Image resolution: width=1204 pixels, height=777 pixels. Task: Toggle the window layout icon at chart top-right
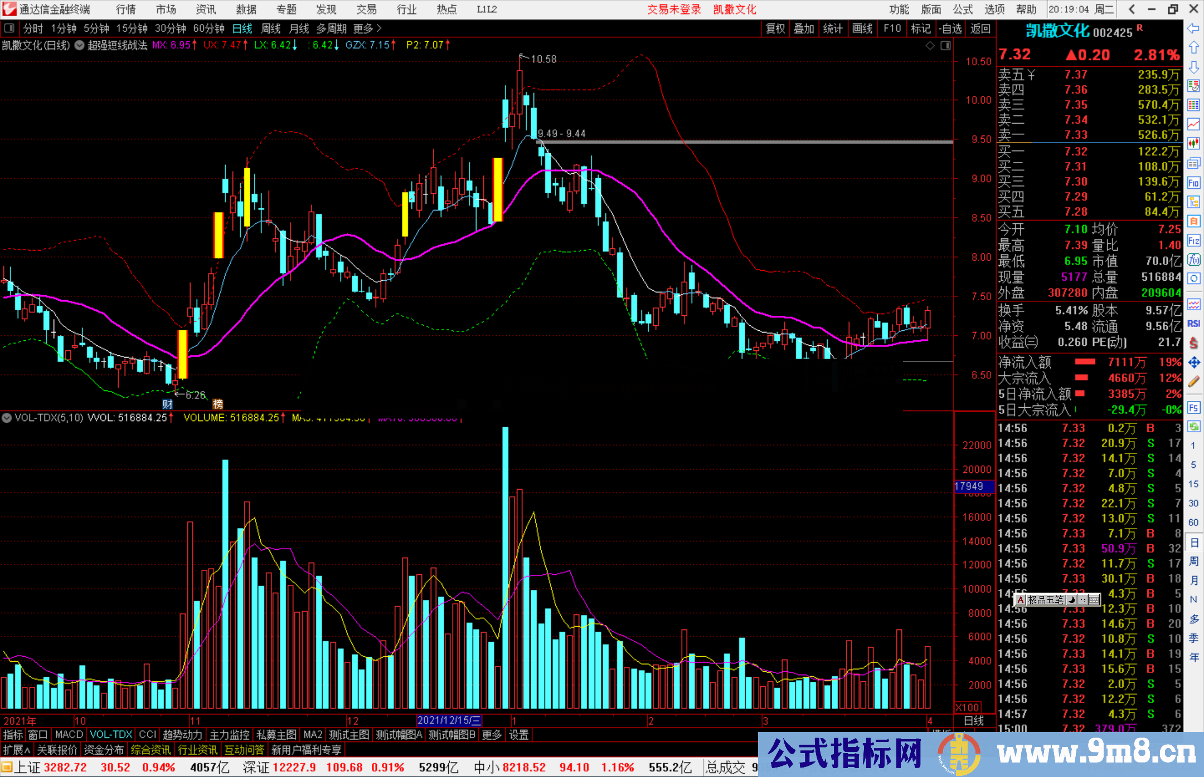945,46
